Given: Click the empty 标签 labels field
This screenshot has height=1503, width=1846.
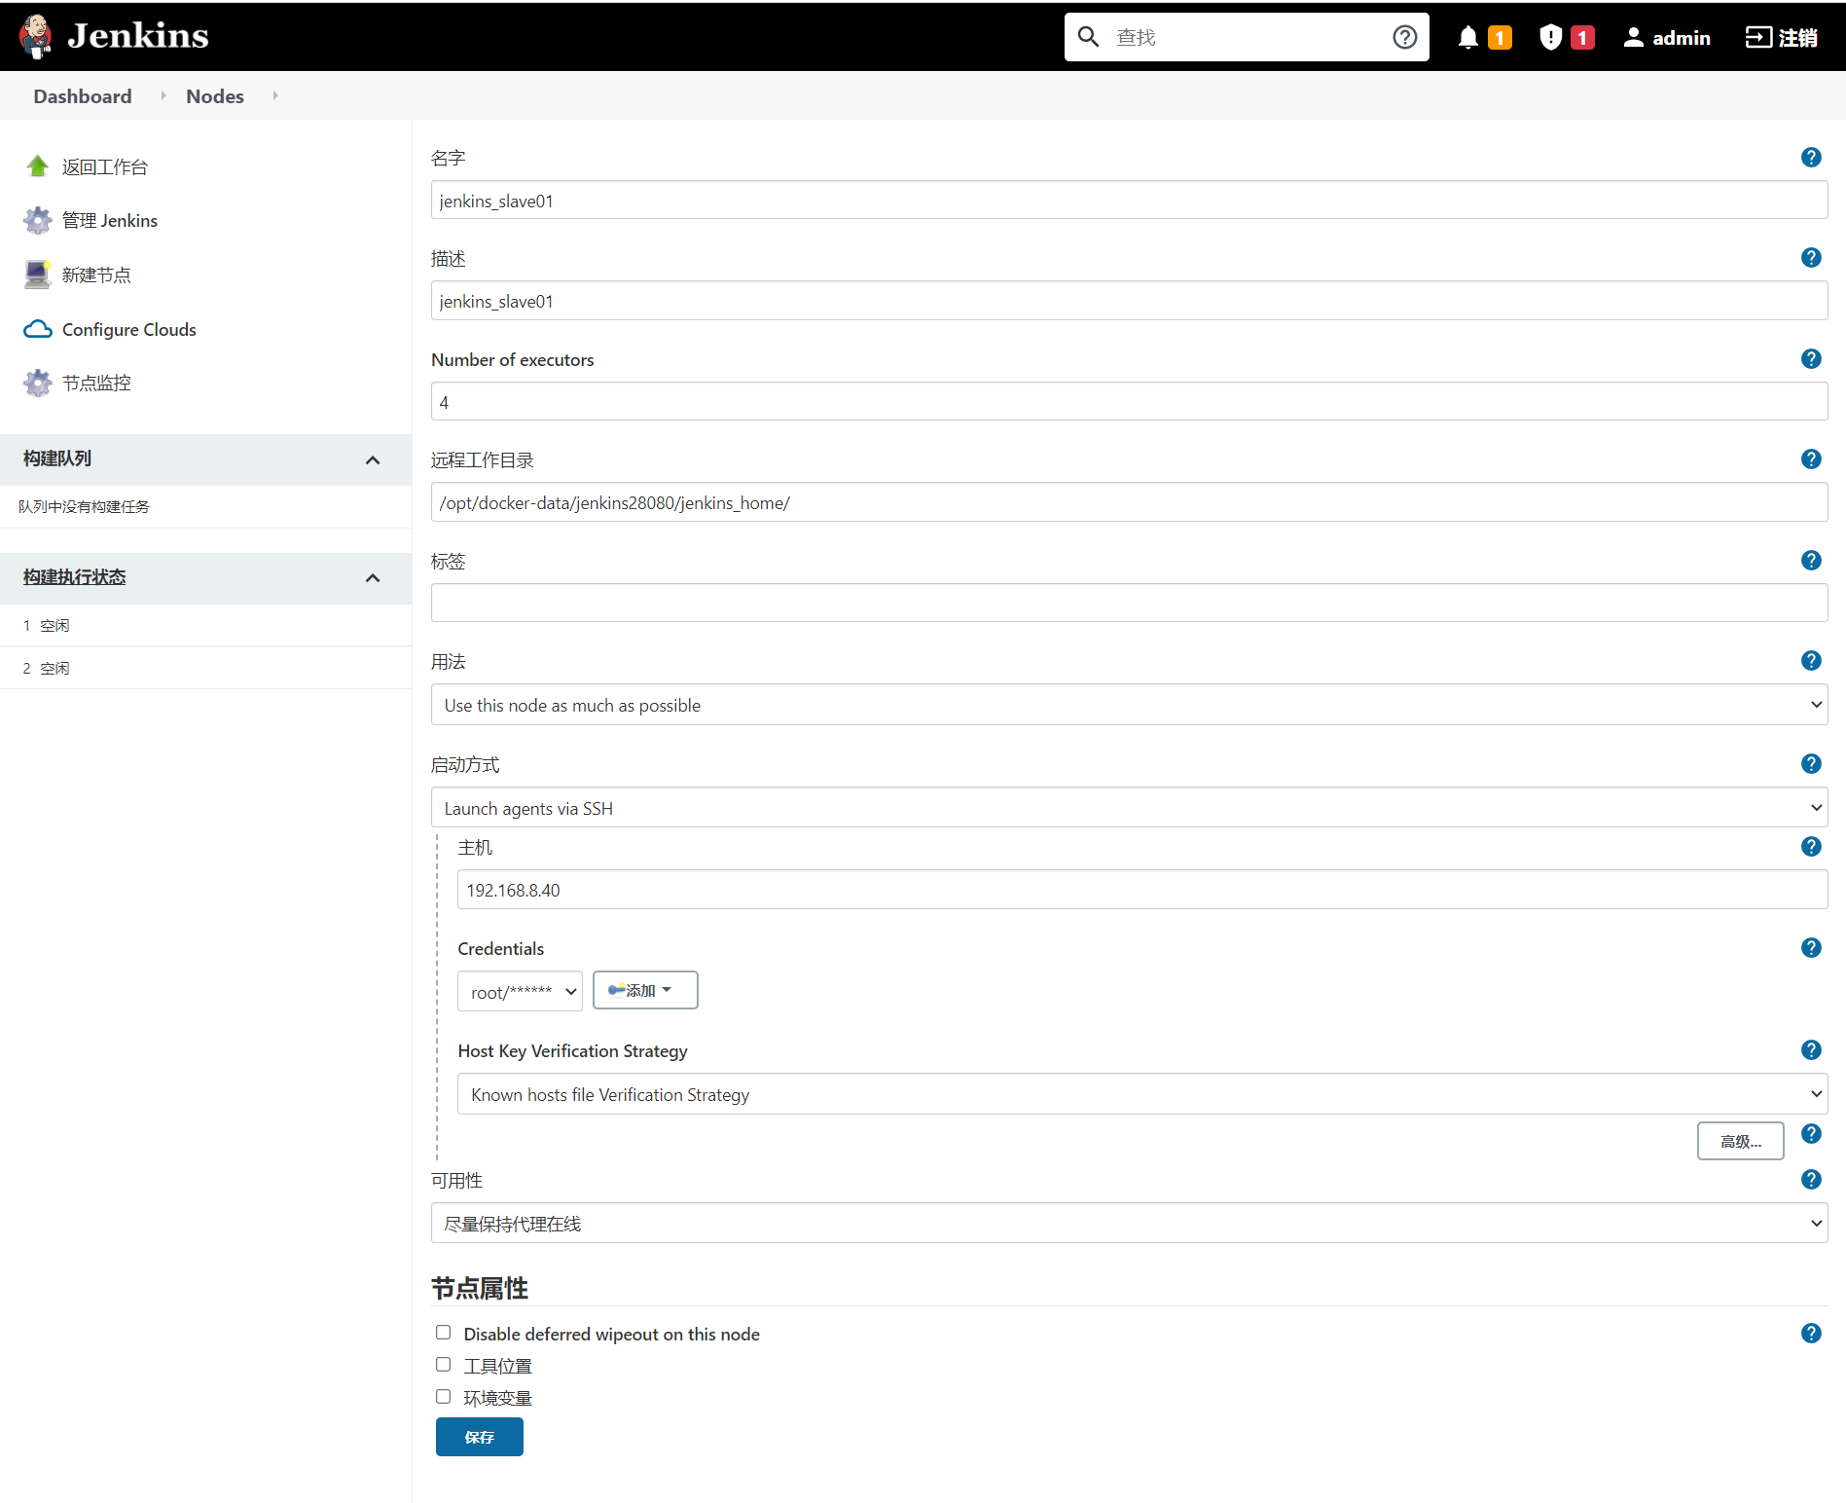Looking at the screenshot, I should click(1129, 604).
